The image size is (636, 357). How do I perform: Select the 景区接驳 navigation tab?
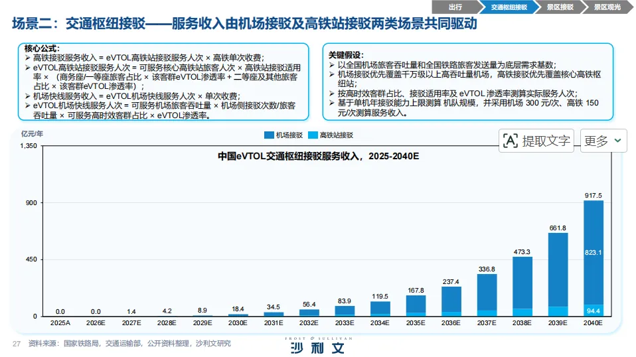click(x=560, y=7)
